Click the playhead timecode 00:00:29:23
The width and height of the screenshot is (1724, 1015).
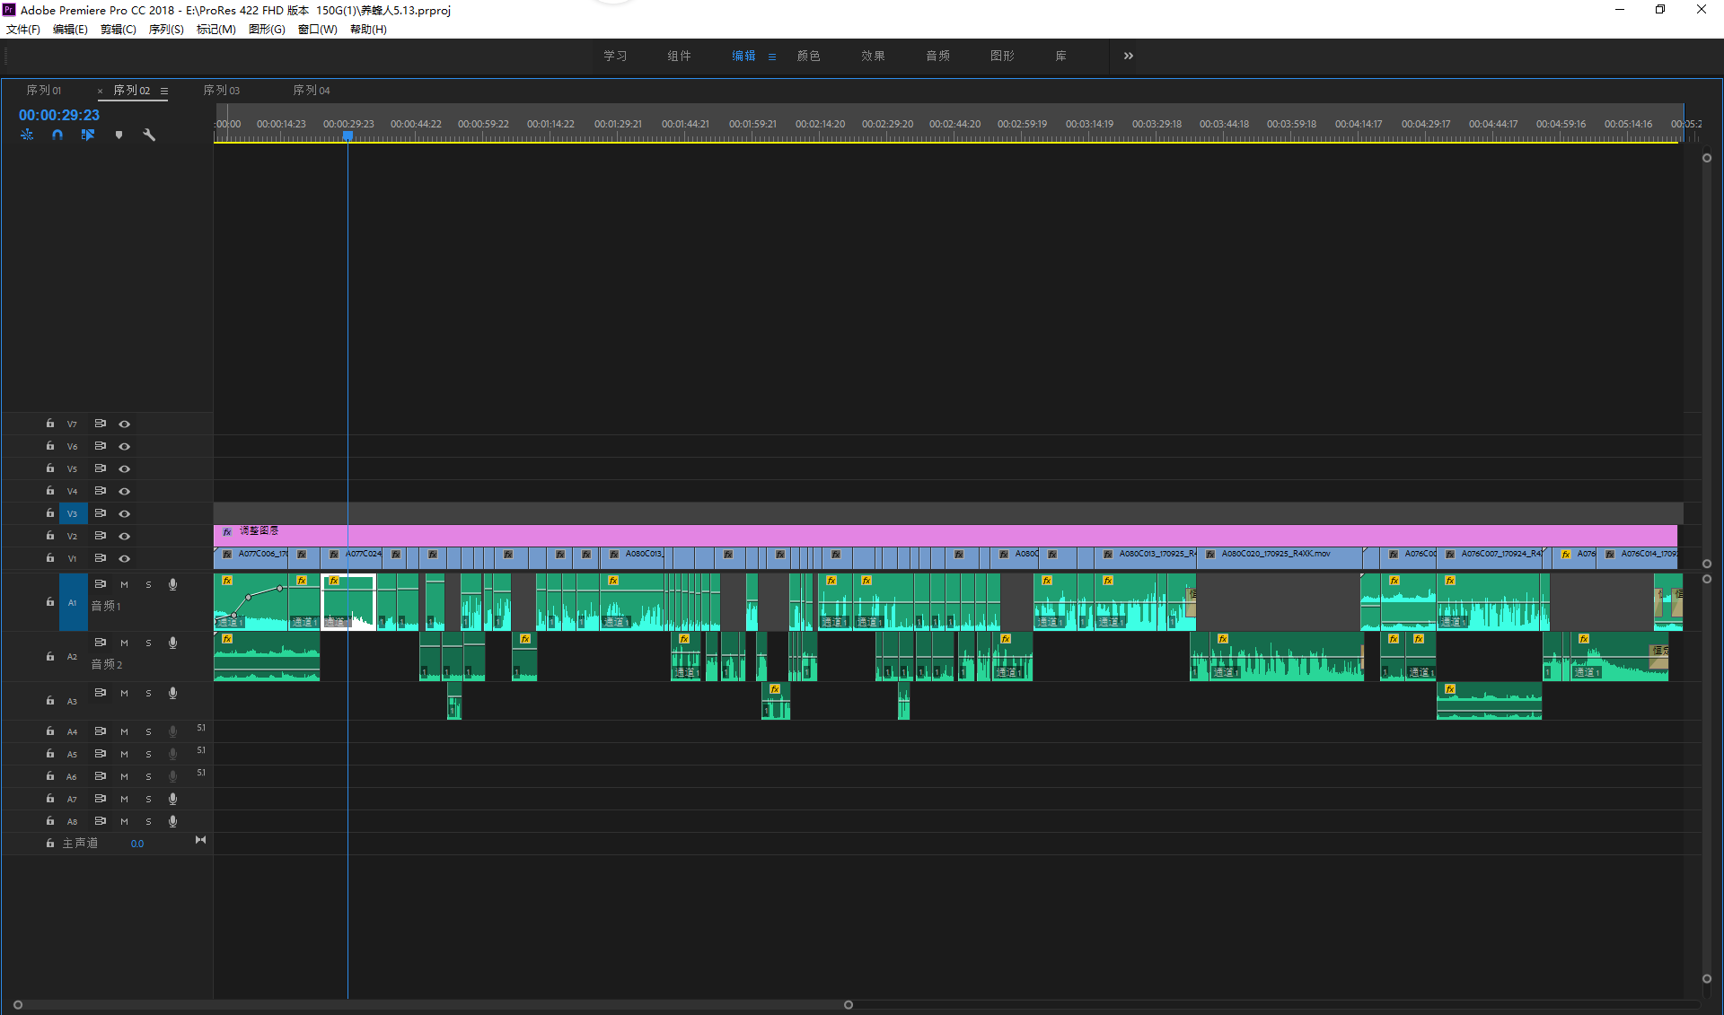click(59, 115)
